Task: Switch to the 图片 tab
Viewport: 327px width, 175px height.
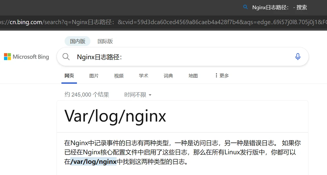Action: pyautogui.click(x=94, y=76)
